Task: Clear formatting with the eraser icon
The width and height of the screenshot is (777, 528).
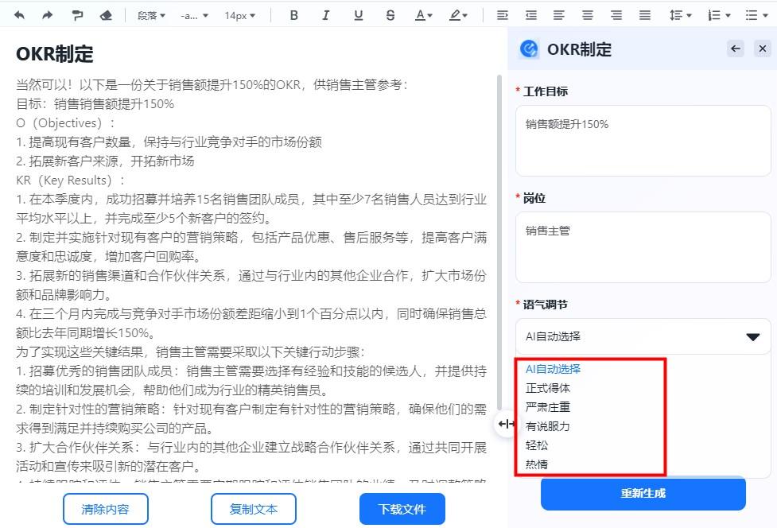Action: pyautogui.click(x=106, y=14)
